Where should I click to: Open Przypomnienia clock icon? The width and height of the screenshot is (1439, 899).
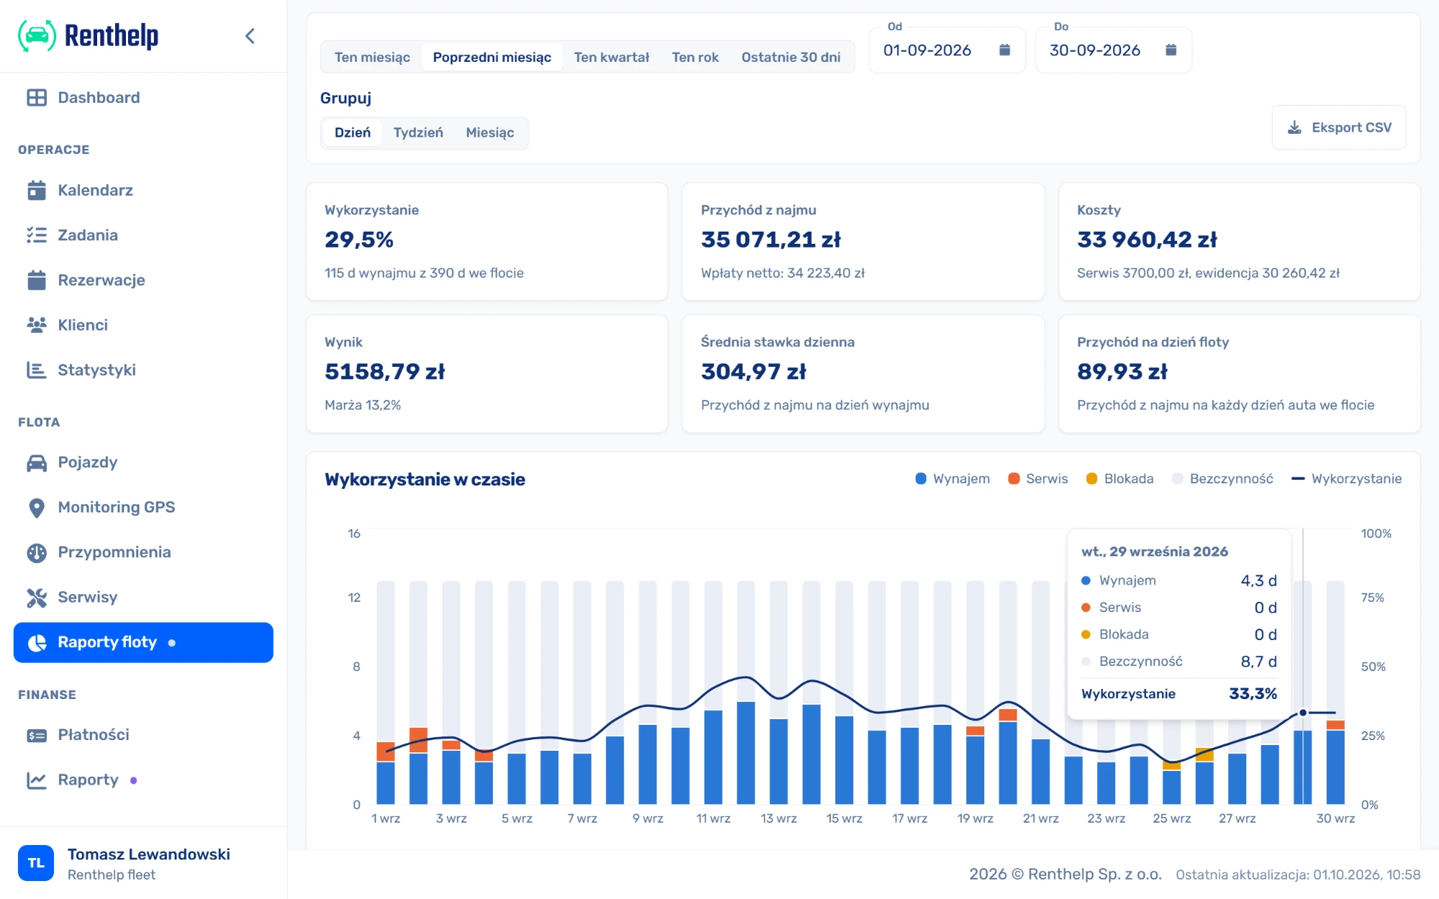[x=37, y=552]
